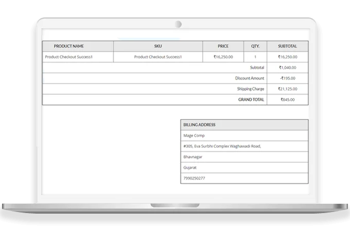Select the SKU column header
The width and height of the screenshot is (350, 231).
point(158,46)
